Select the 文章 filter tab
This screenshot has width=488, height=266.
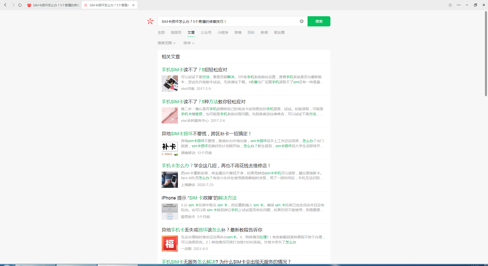coord(191,32)
